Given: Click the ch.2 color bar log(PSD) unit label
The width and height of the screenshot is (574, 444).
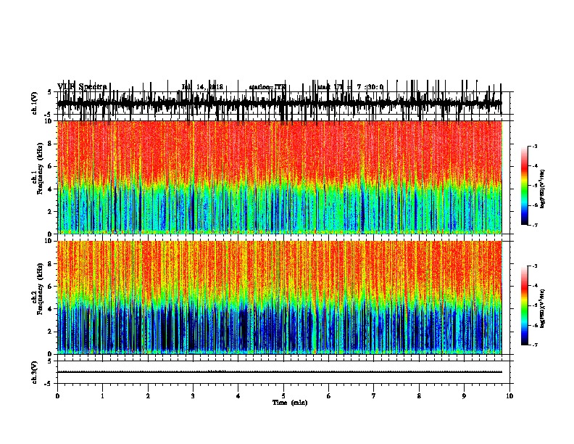Looking at the screenshot, I should coord(543,309).
